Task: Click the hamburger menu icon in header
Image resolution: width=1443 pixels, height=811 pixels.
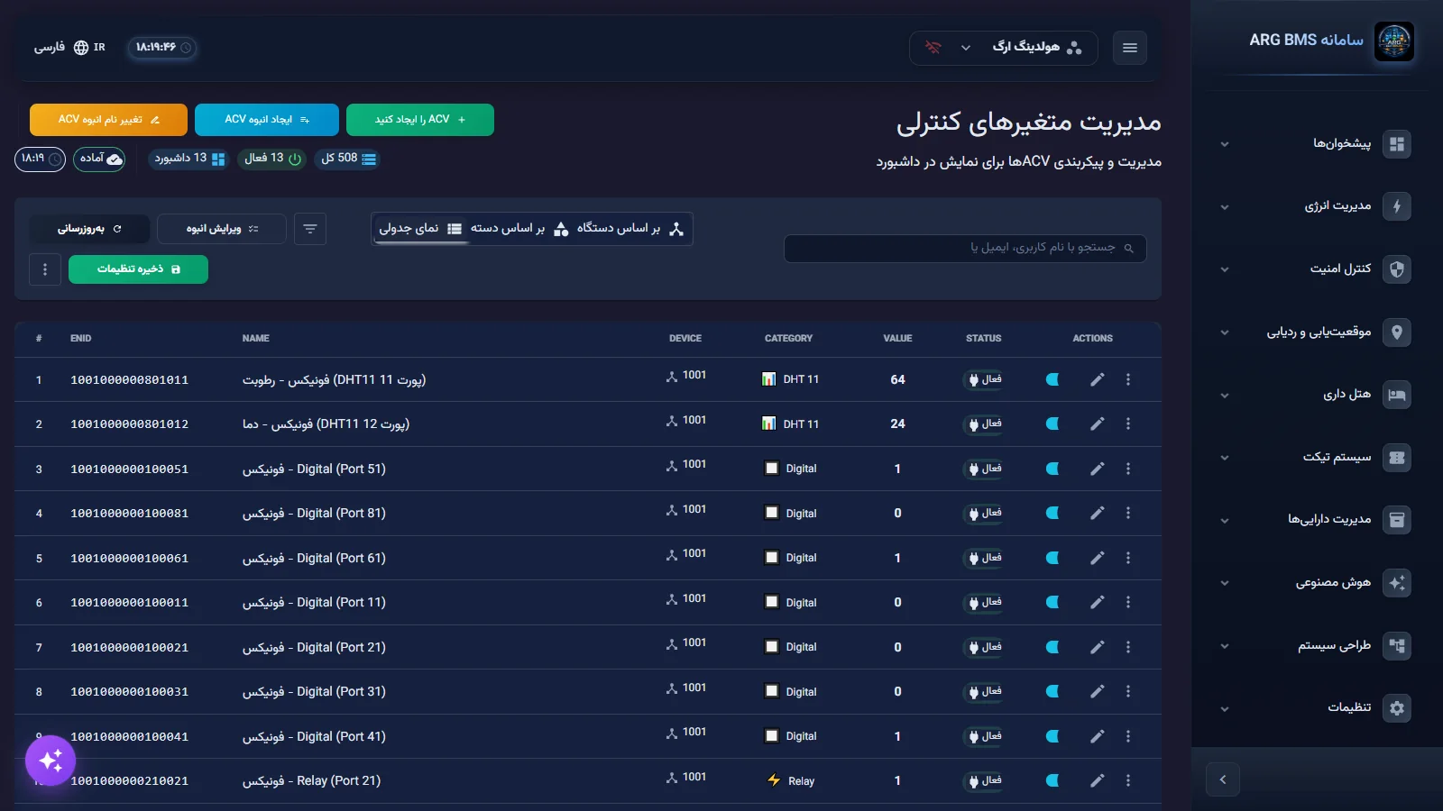Action: (x=1129, y=48)
